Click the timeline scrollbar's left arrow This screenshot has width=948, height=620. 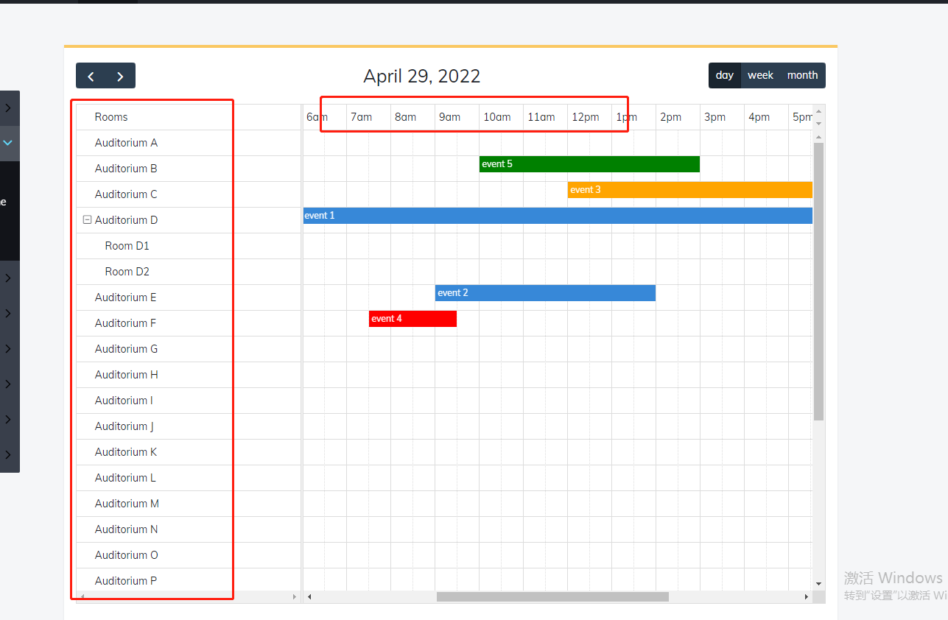[x=309, y=596]
